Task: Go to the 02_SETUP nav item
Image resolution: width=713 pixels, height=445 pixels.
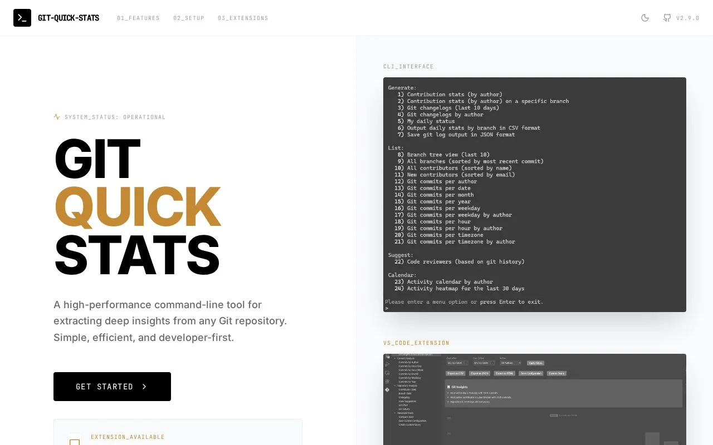Action: click(189, 18)
